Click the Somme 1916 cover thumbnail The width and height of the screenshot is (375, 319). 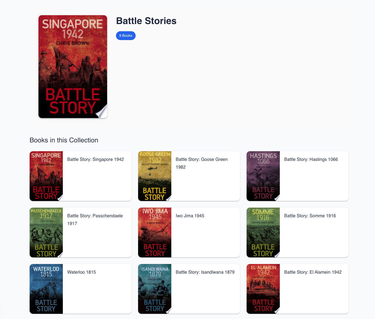(x=263, y=232)
